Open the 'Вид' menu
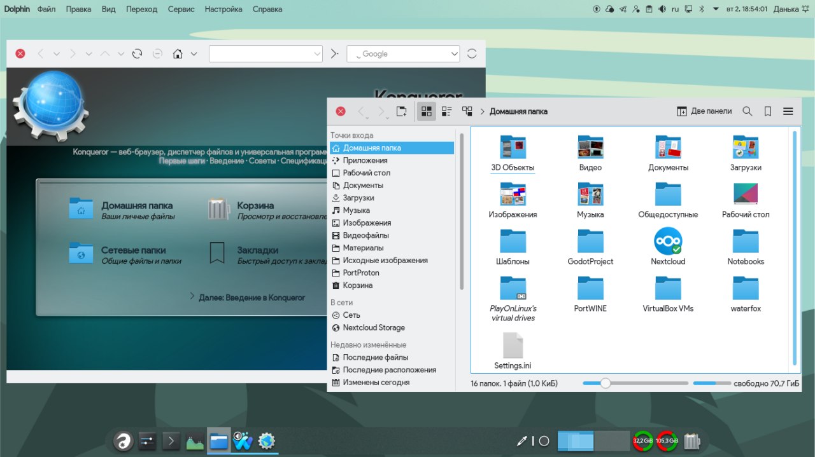 (x=108, y=10)
